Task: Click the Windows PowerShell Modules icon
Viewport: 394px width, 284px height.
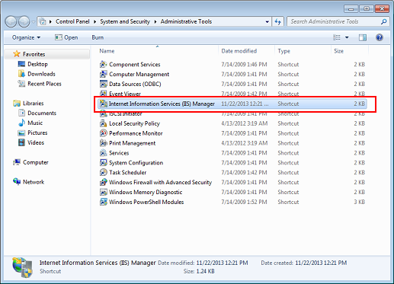Action: [103, 202]
